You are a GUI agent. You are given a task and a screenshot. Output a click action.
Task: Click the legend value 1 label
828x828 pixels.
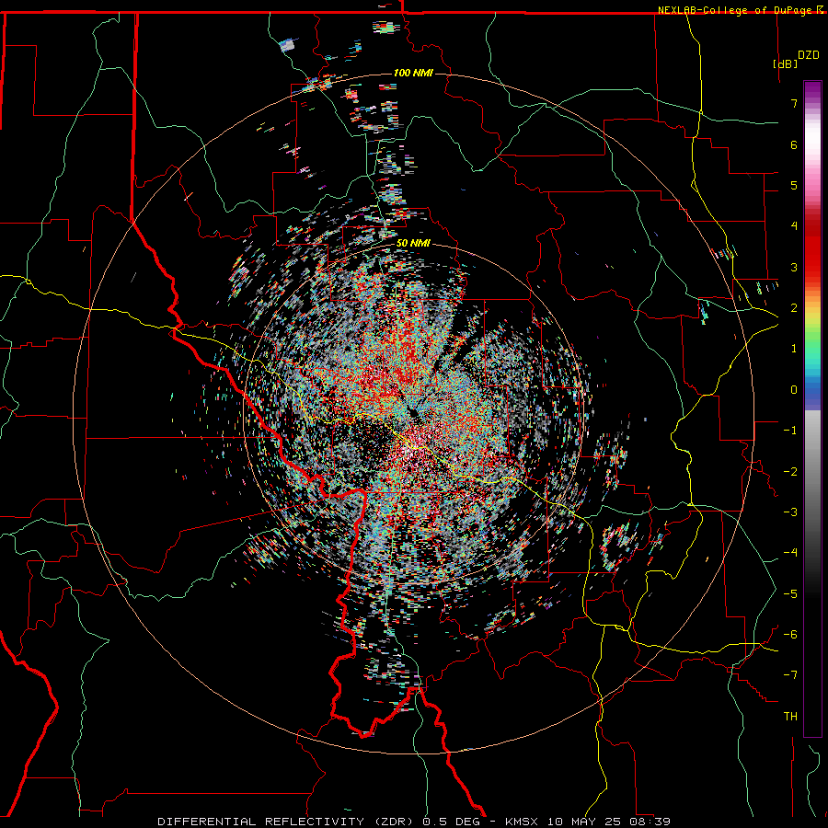(793, 349)
